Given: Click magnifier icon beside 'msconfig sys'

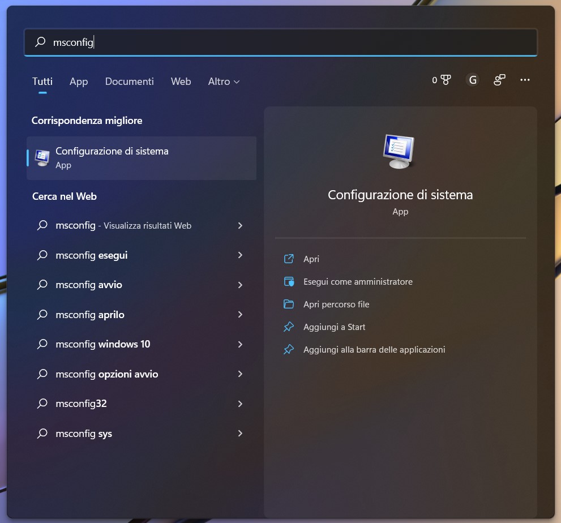Looking at the screenshot, I should (x=42, y=433).
